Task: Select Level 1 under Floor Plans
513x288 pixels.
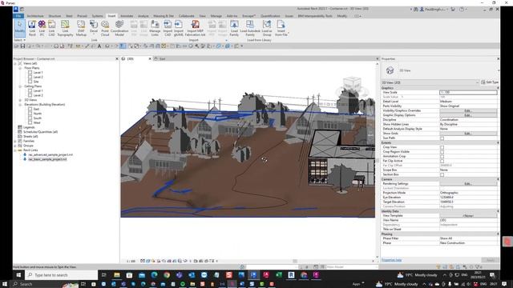Action: [38, 73]
